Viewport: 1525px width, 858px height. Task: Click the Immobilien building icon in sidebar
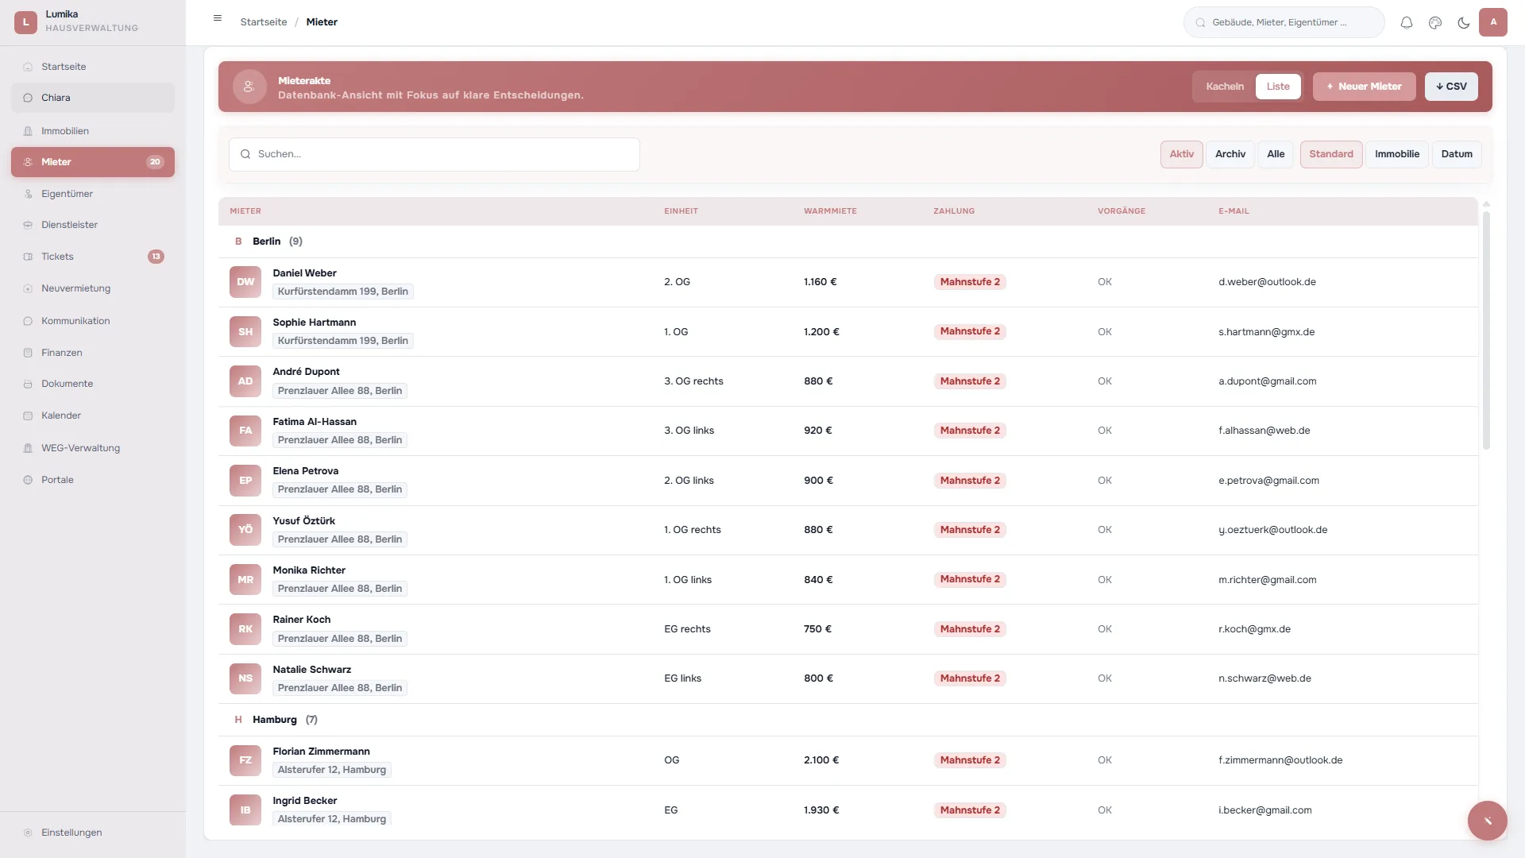point(28,131)
